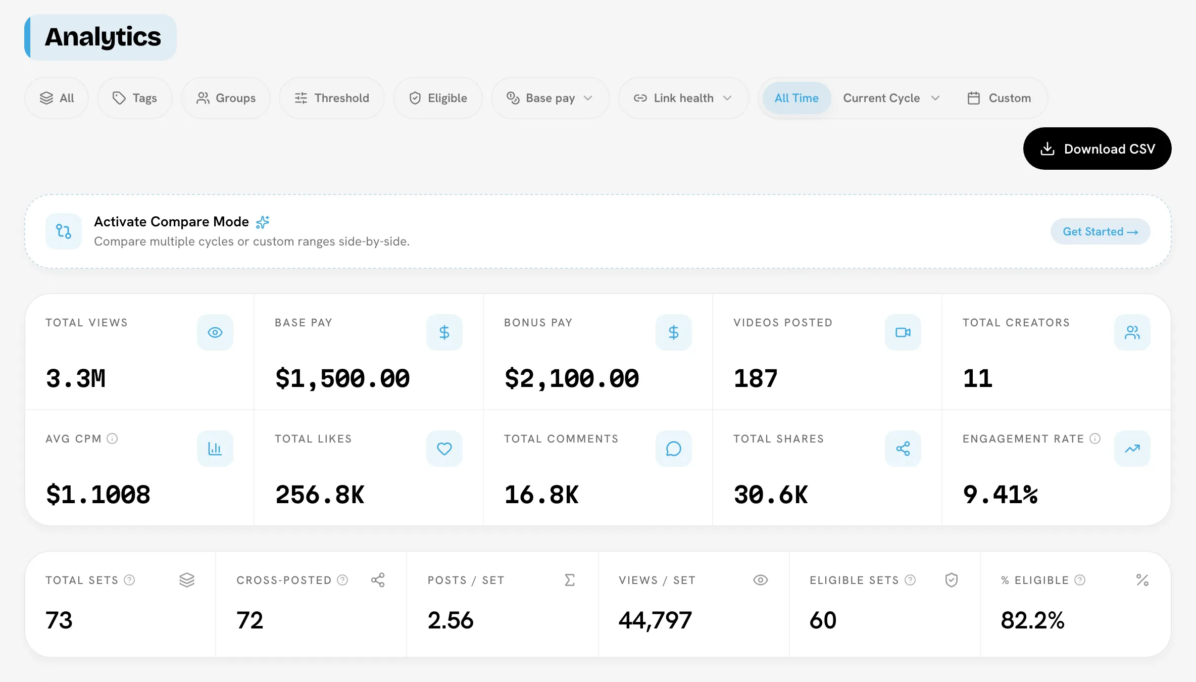The height and width of the screenshot is (682, 1196).
Task: Click the Total Shares share icon
Action: click(903, 449)
